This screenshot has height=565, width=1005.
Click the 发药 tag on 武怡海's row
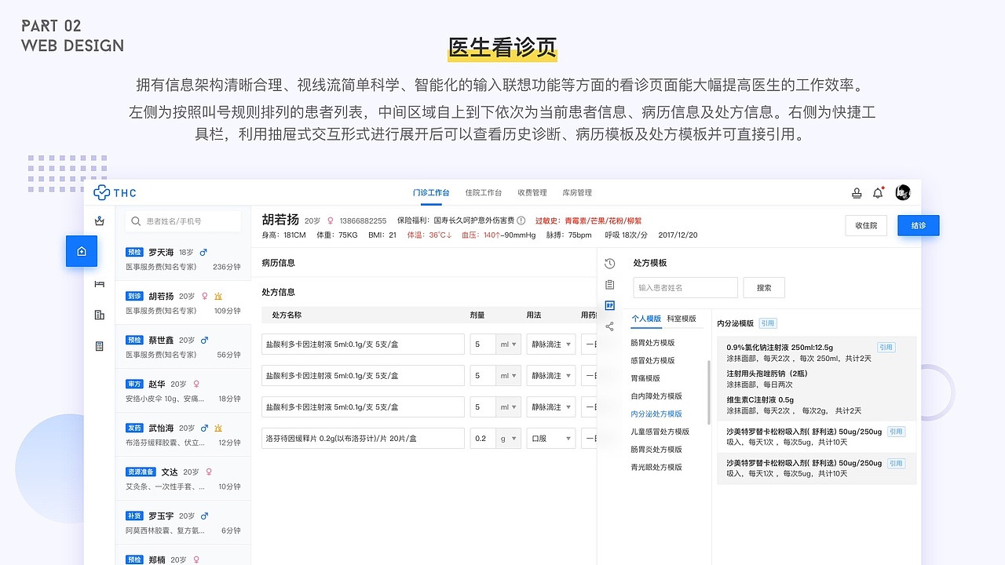click(134, 428)
